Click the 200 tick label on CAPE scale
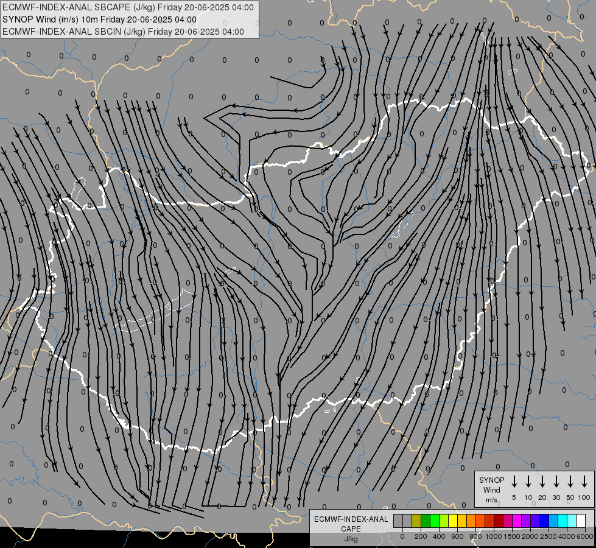 point(421,536)
